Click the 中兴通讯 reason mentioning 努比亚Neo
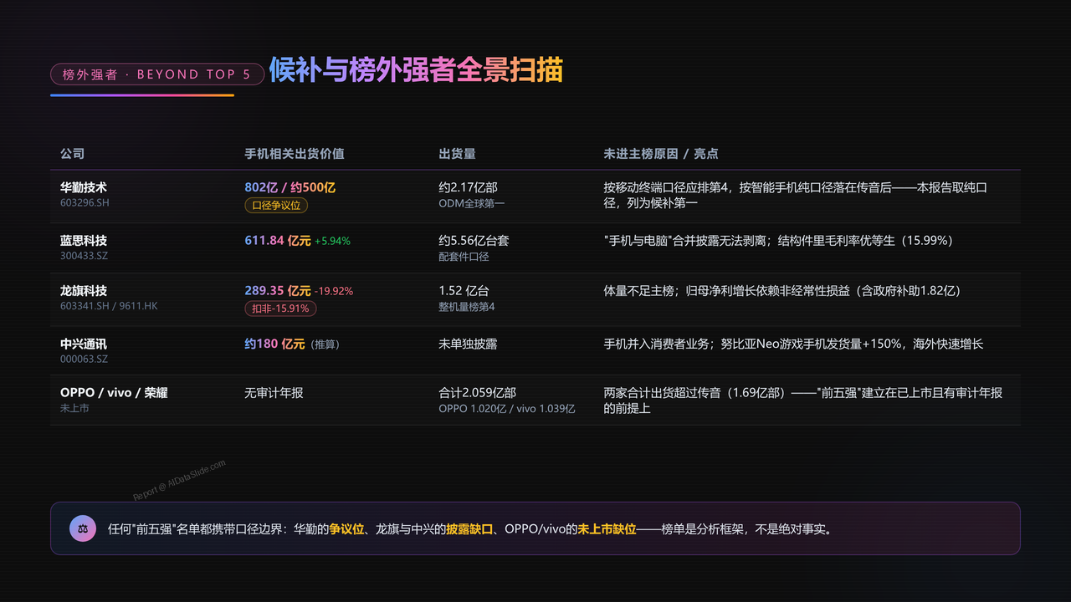Viewport: 1071px width, 602px height. coord(793,344)
